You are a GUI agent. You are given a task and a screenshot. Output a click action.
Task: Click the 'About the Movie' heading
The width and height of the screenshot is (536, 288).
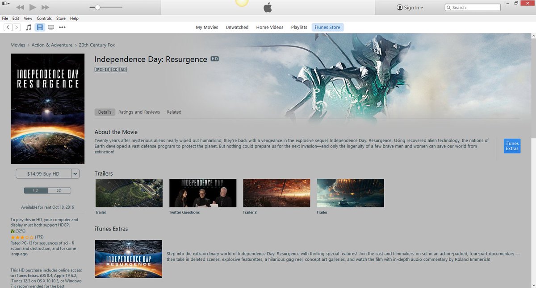(x=116, y=132)
